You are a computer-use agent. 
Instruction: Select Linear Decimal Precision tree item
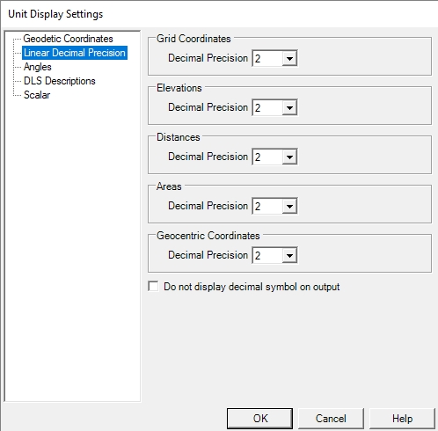coord(75,53)
